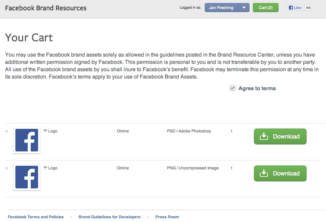Click quantity 1 in the PNG row
The image size is (326, 222).
[231, 168]
